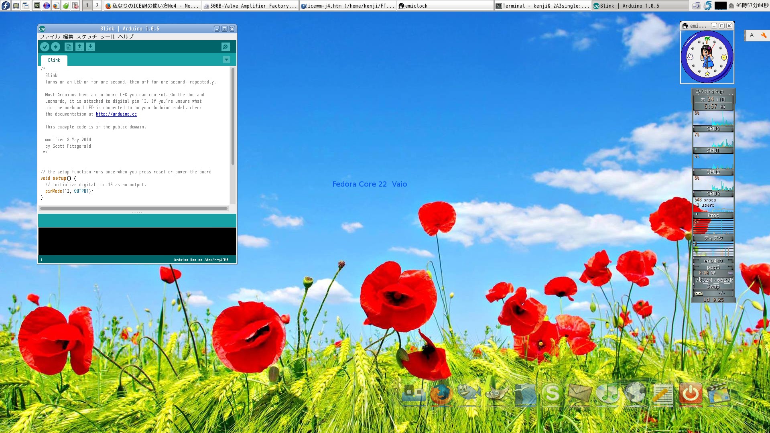
Task: Toggle the A input mode indicator
Action: click(x=752, y=35)
